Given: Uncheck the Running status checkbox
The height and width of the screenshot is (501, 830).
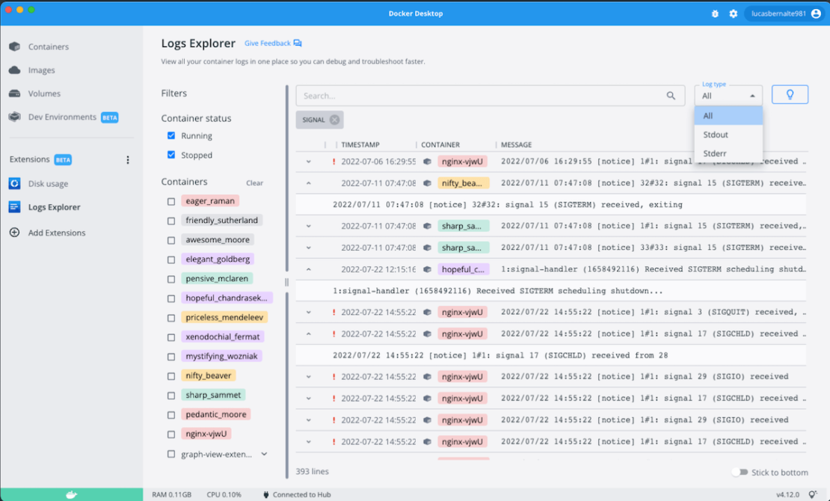Looking at the screenshot, I should (171, 136).
